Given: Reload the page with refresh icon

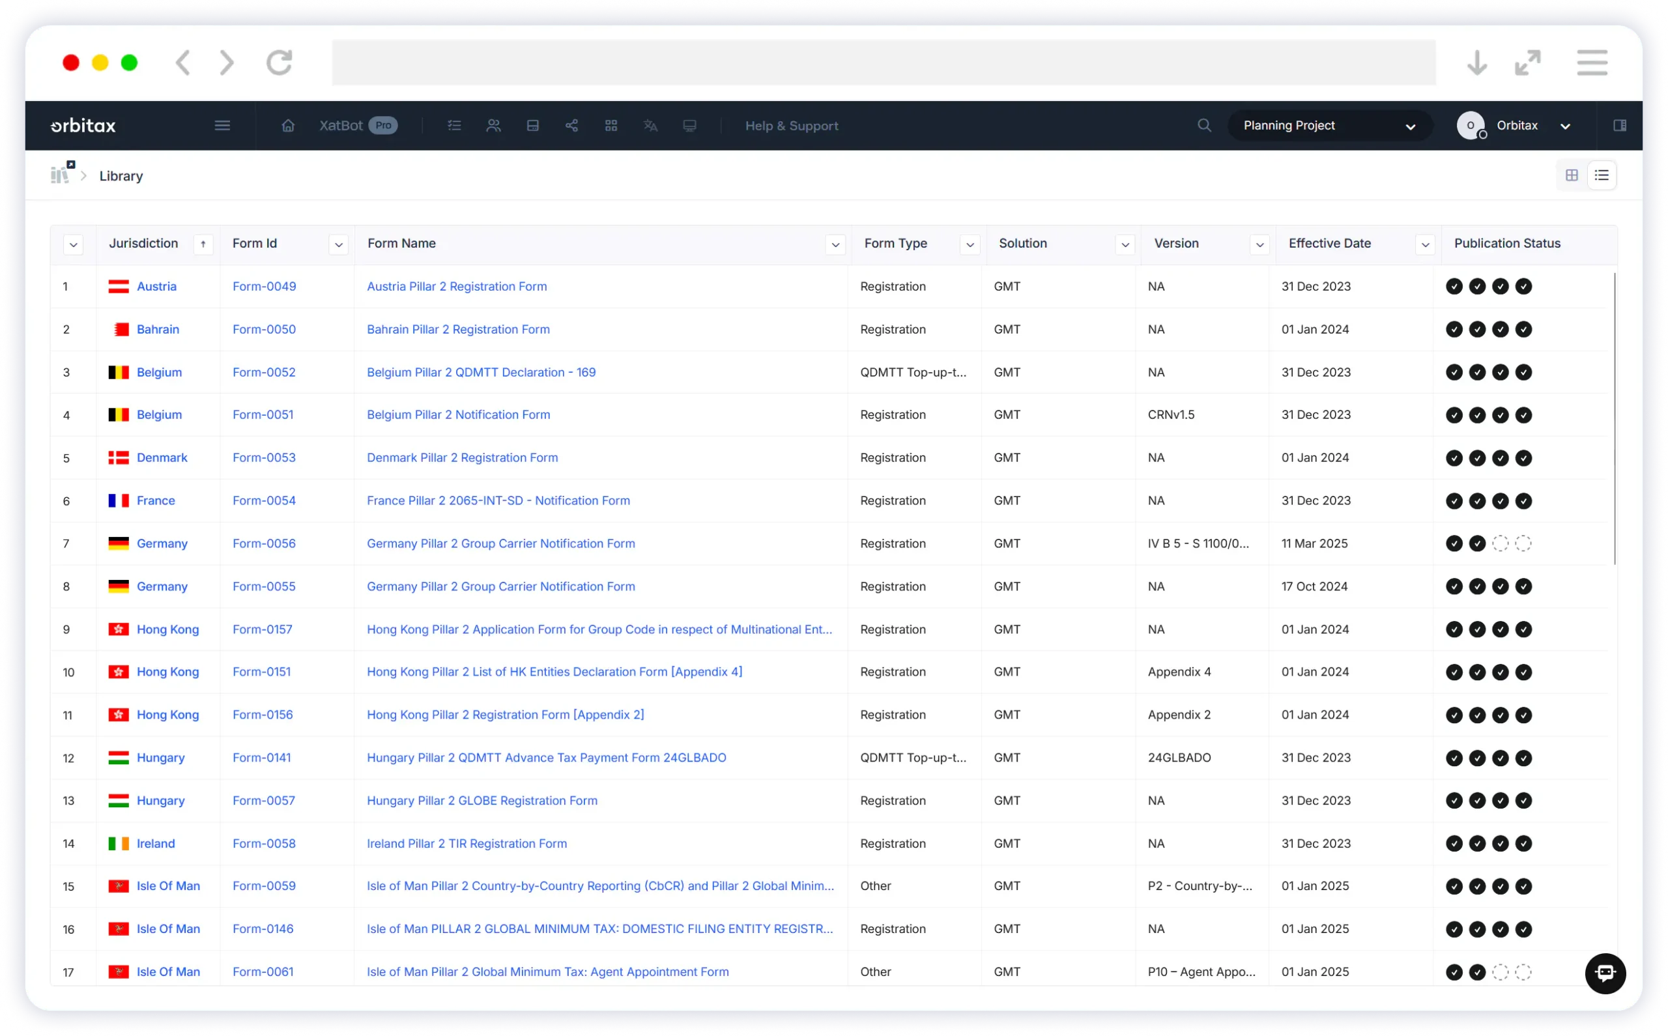Looking at the screenshot, I should (280, 63).
